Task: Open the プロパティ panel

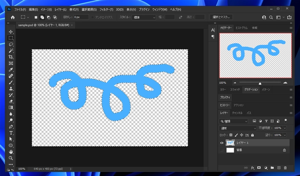Action: coord(225,97)
